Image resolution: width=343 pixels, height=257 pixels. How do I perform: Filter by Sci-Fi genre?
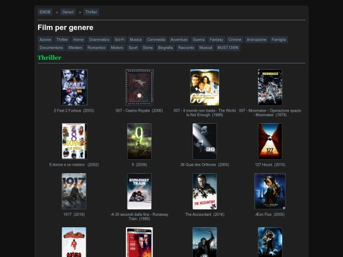119,40
